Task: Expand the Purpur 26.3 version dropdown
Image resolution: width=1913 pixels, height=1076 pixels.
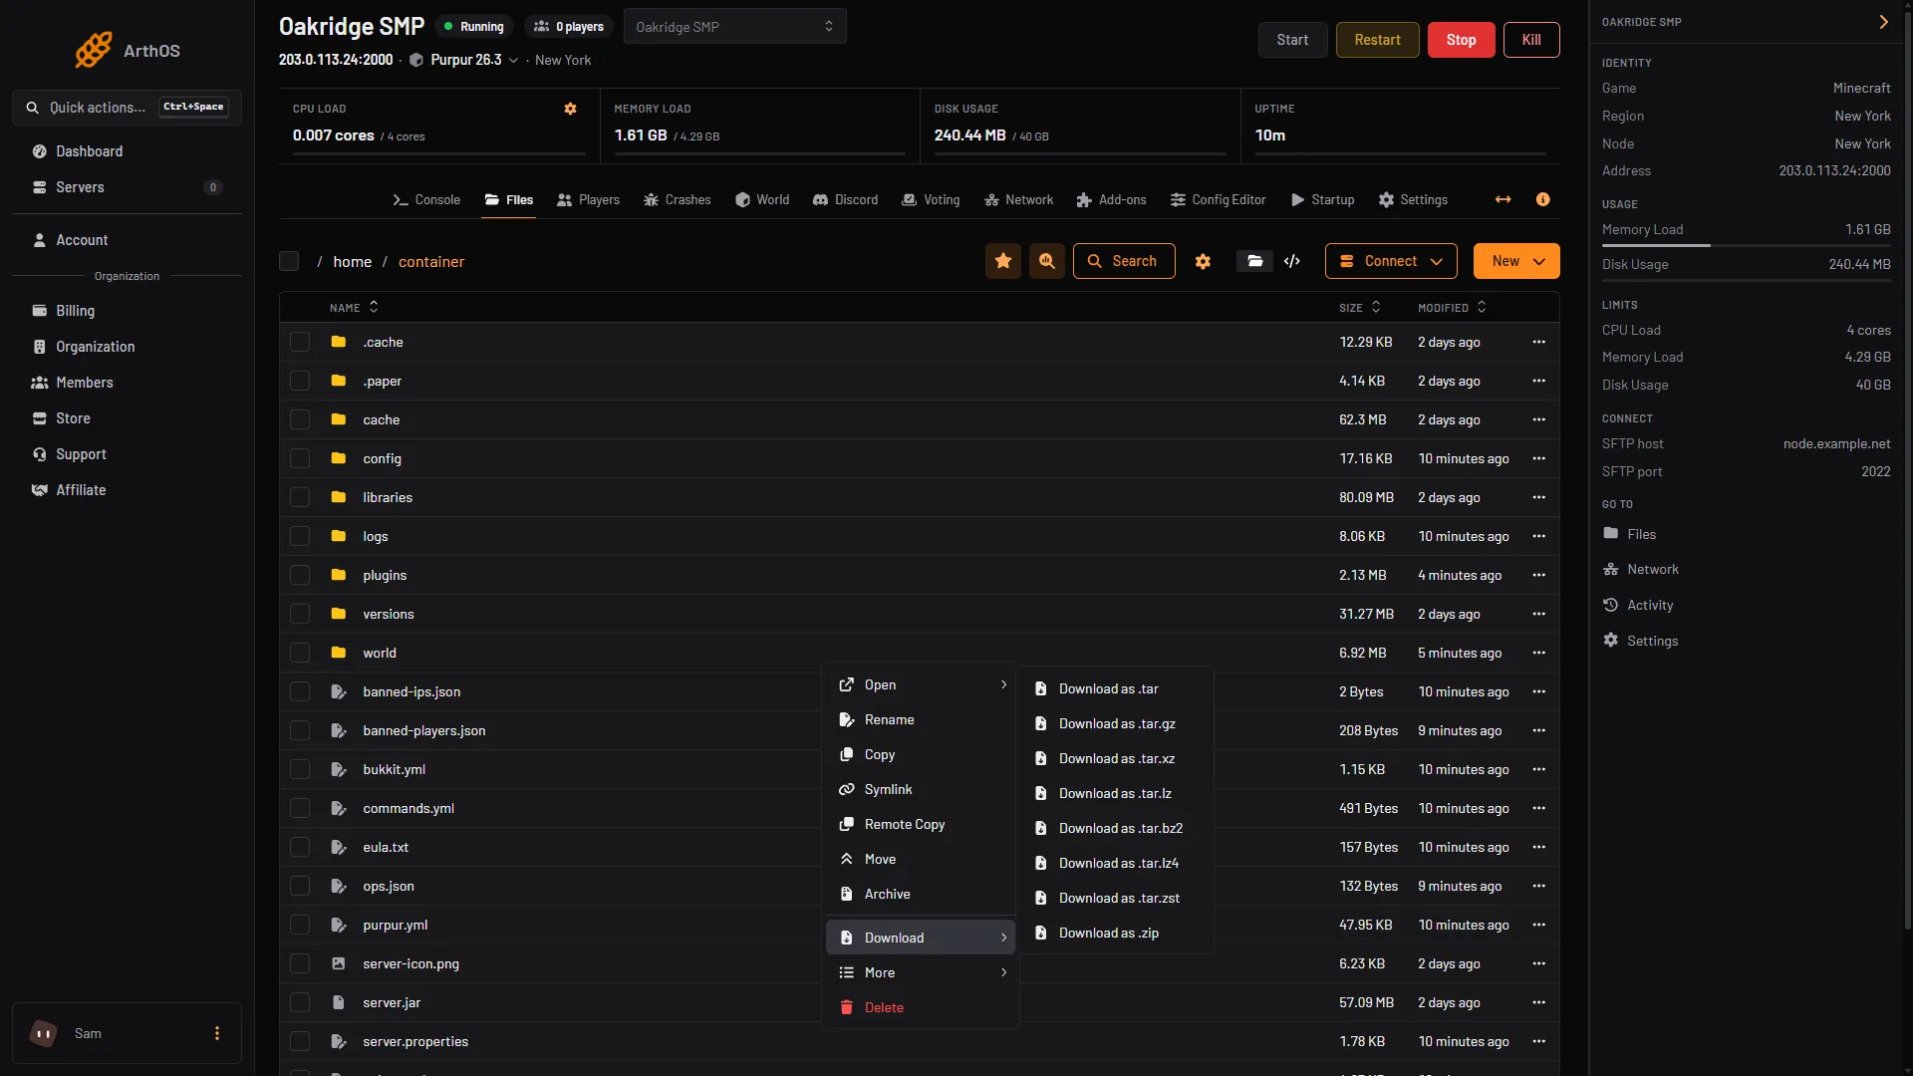Action: tap(513, 60)
